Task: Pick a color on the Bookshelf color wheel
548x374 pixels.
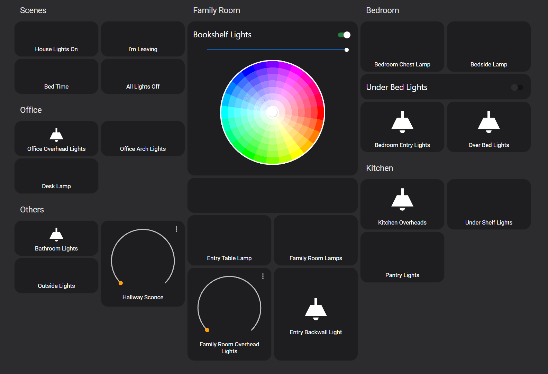Action: tap(273, 112)
